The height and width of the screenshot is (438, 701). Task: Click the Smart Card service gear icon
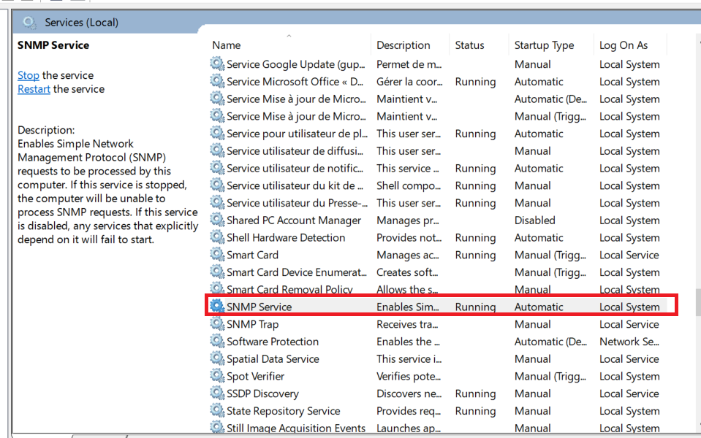coord(217,255)
